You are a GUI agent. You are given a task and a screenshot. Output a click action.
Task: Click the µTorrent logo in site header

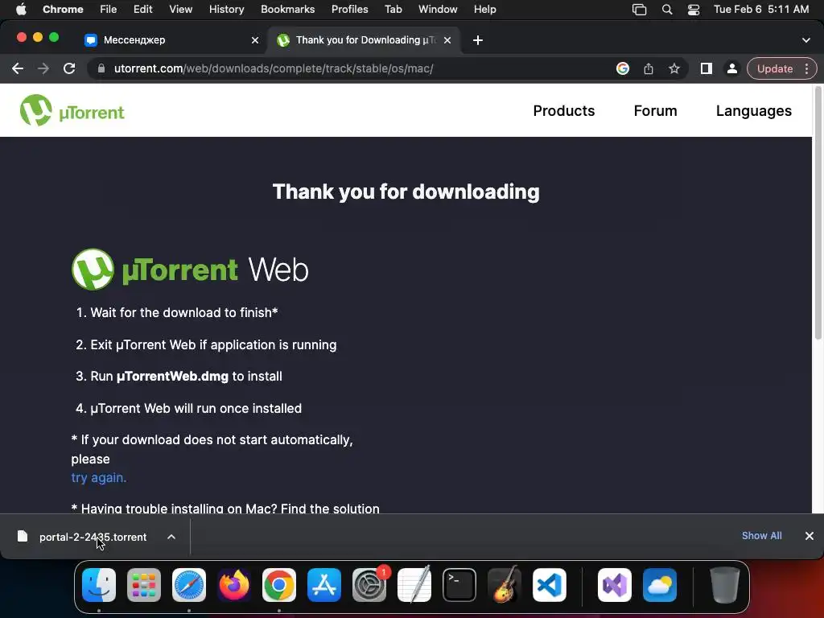(72, 110)
